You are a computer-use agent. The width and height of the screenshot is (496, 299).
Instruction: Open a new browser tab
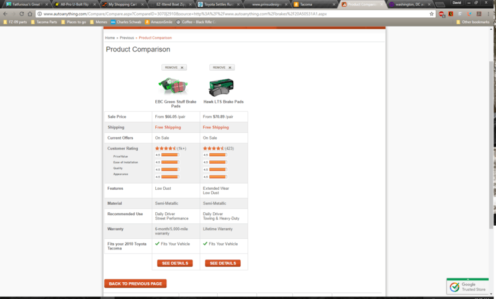[440, 4]
